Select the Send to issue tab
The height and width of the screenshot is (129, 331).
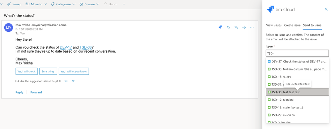[x=312, y=25]
